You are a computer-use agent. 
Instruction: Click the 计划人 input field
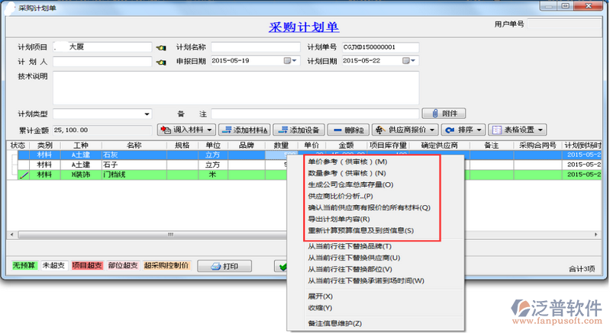[102, 62]
